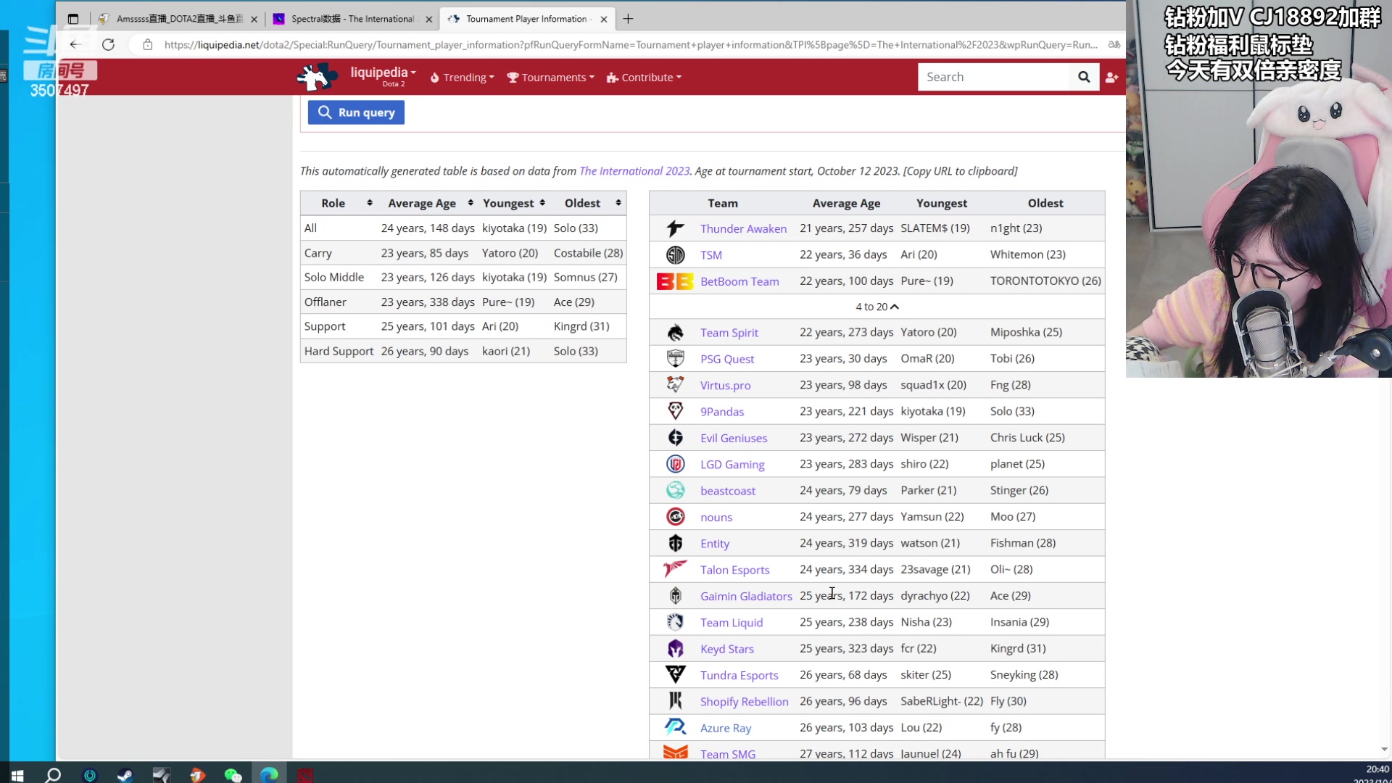Open Microsoft Edge in taskbar
The image size is (1392, 783).
(269, 775)
